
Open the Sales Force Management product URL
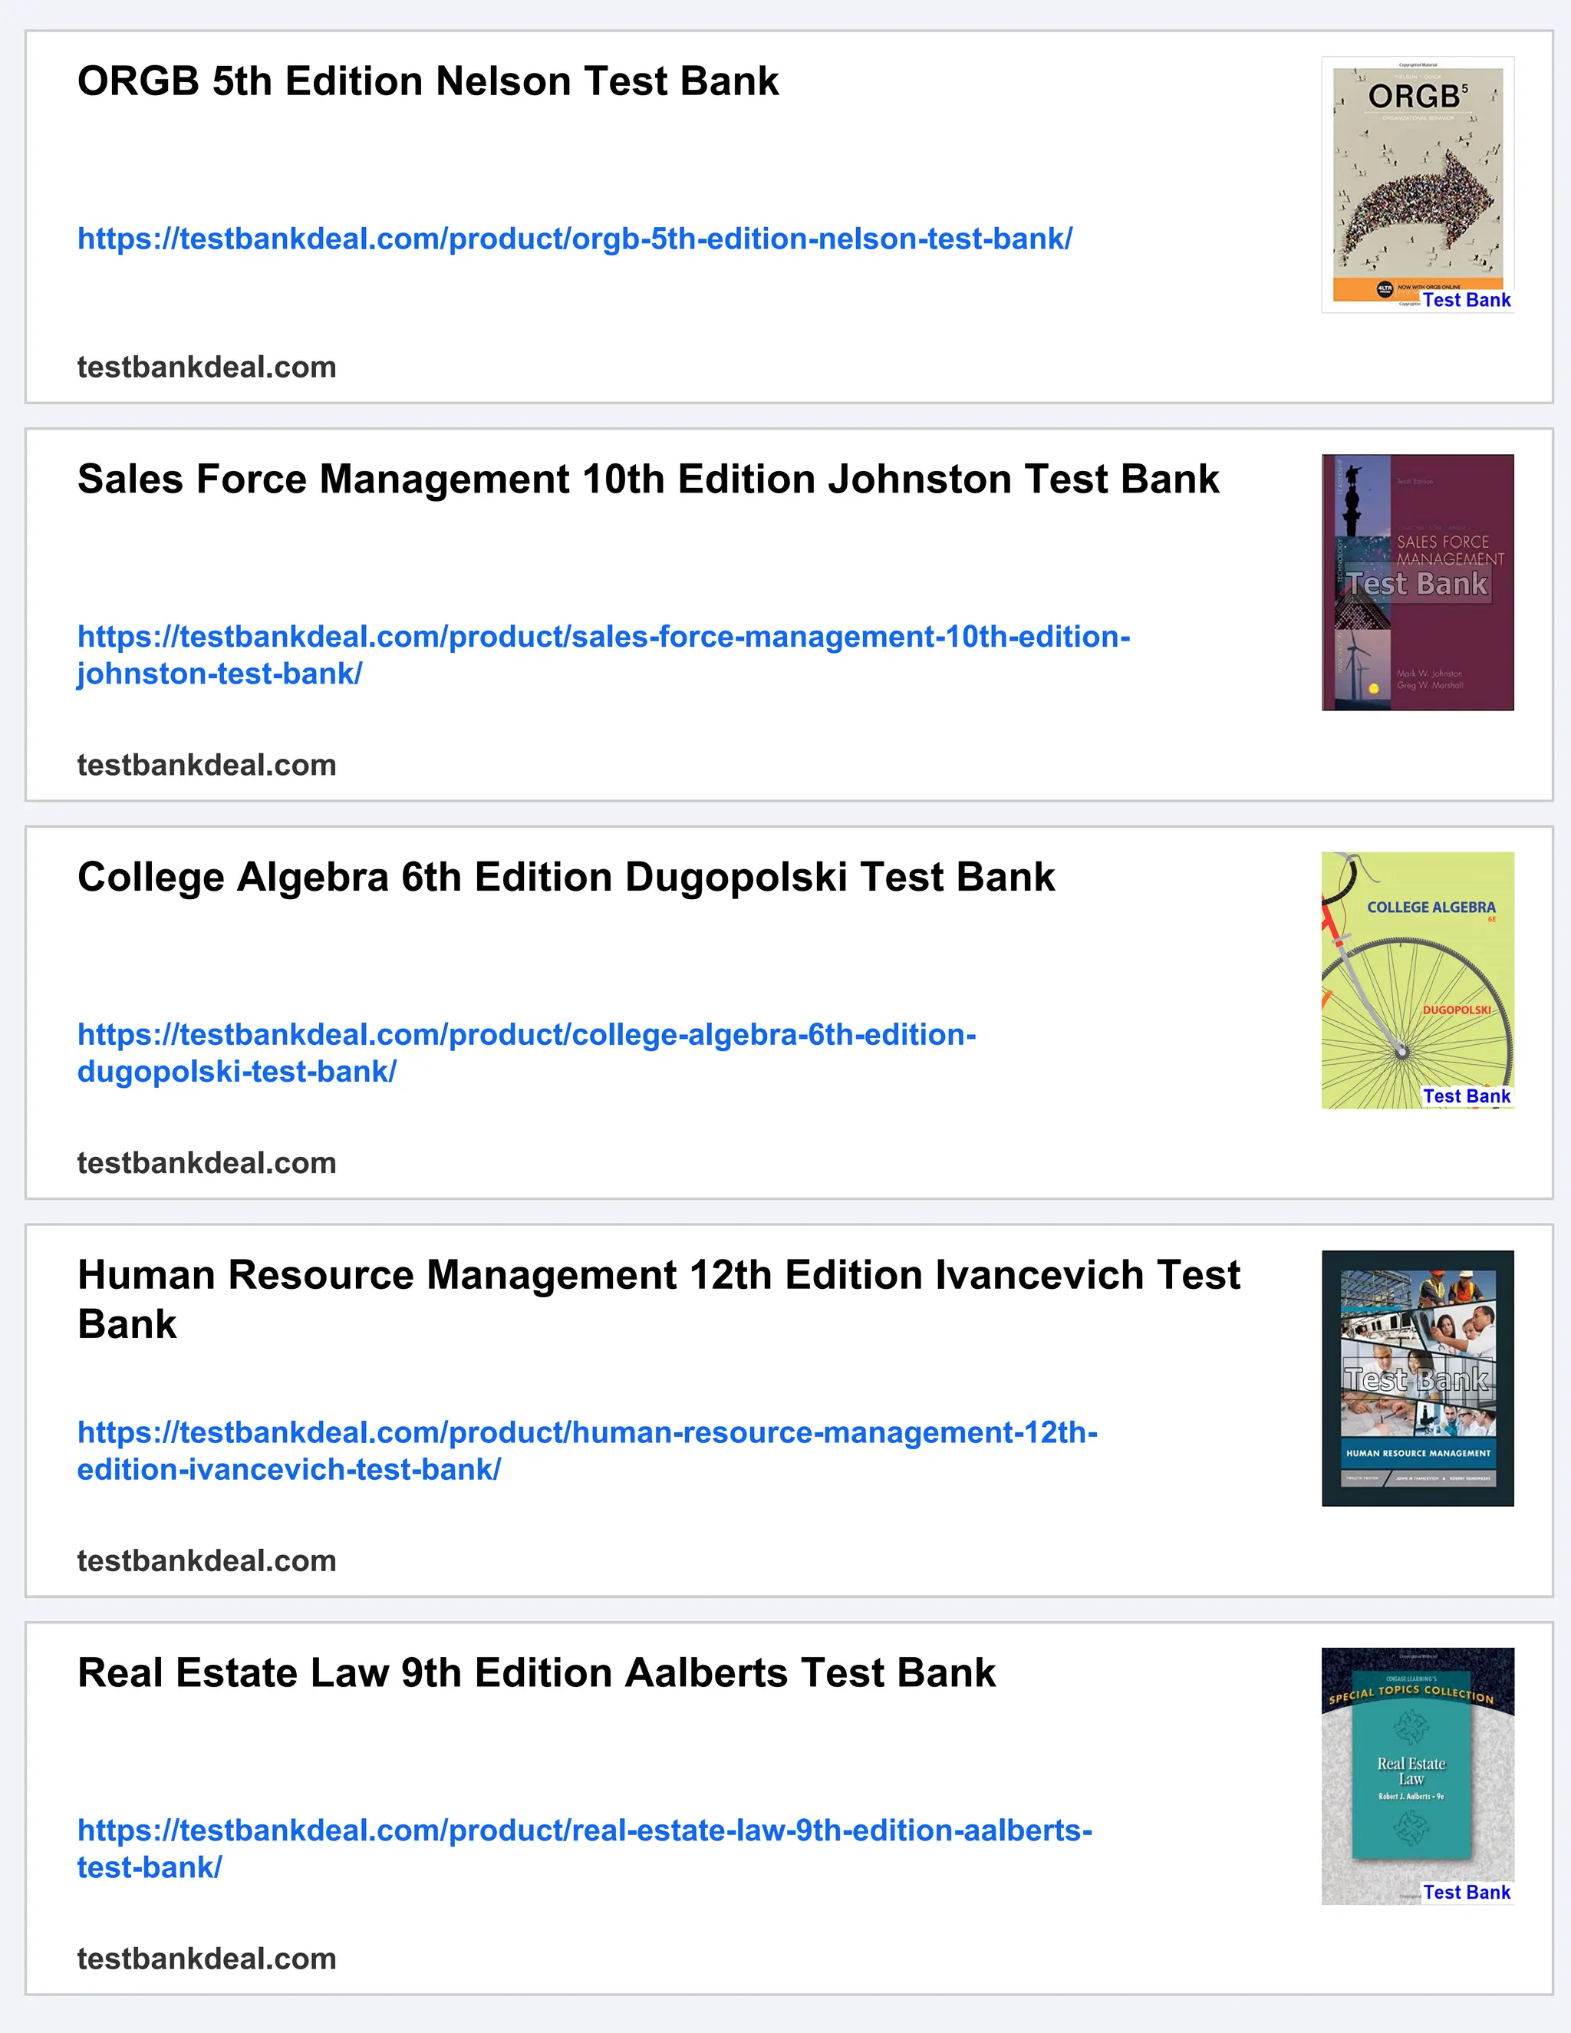[603, 655]
